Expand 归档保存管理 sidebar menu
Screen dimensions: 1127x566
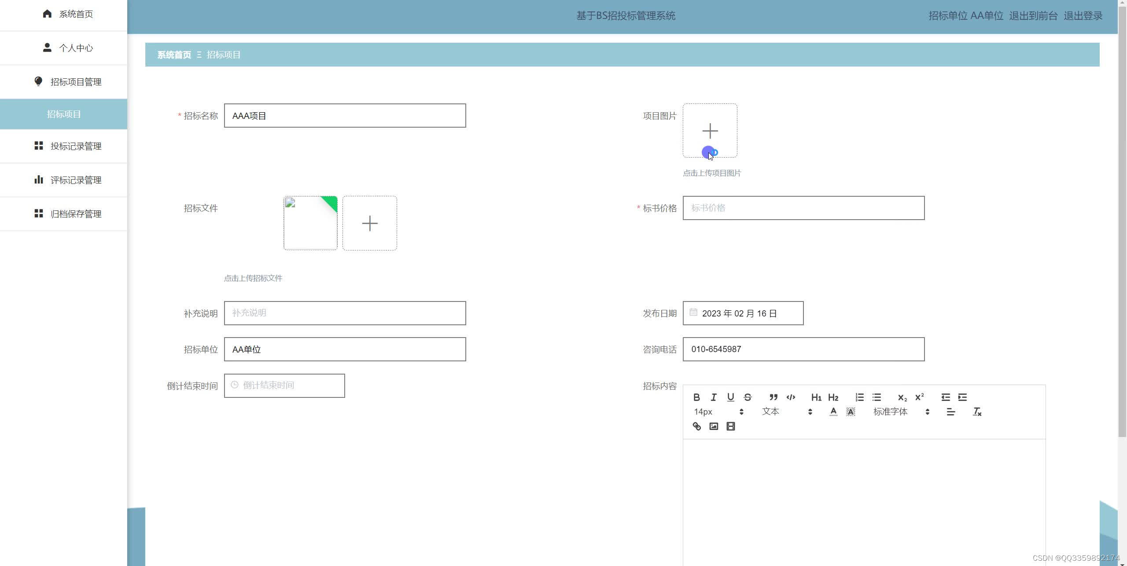pyautogui.click(x=63, y=214)
